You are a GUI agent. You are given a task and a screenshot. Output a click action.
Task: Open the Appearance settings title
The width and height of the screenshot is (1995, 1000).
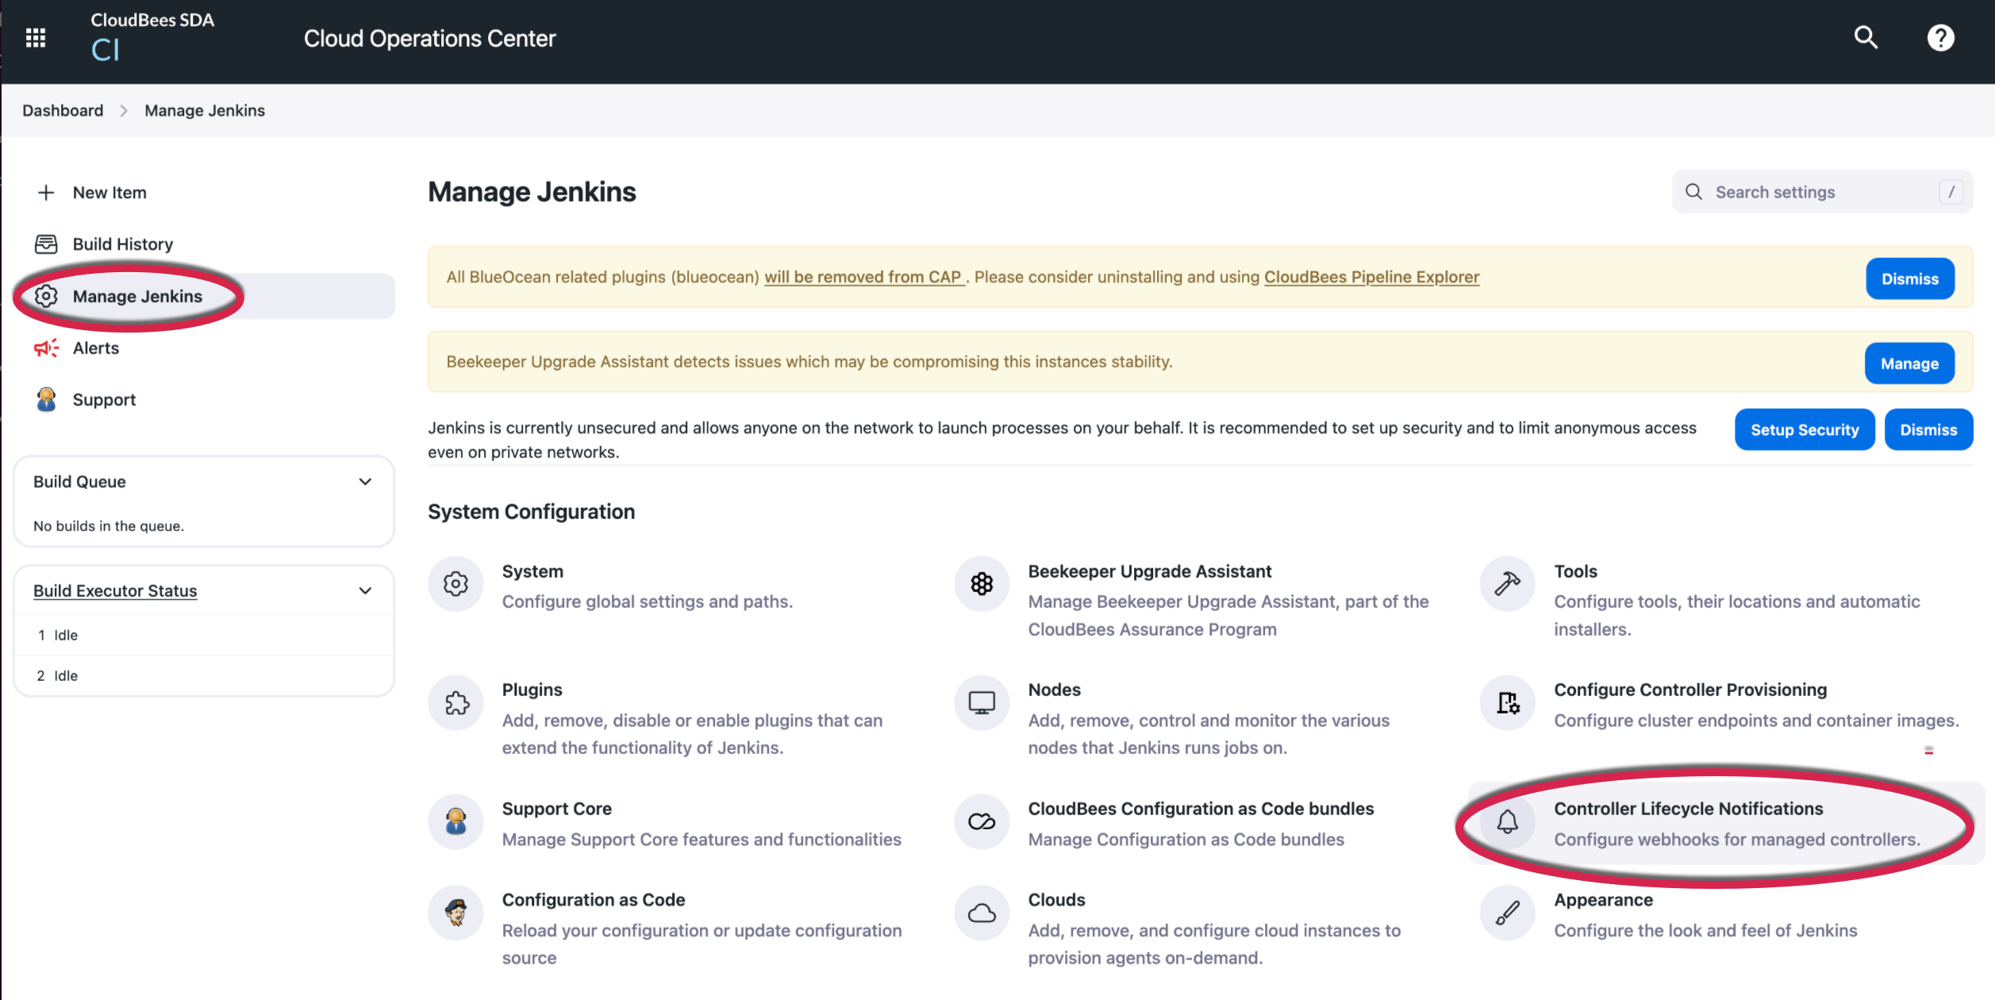pyautogui.click(x=1603, y=900)
